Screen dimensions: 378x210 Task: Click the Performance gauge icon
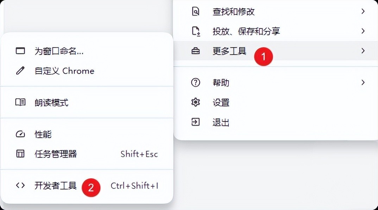pos(20,134)
